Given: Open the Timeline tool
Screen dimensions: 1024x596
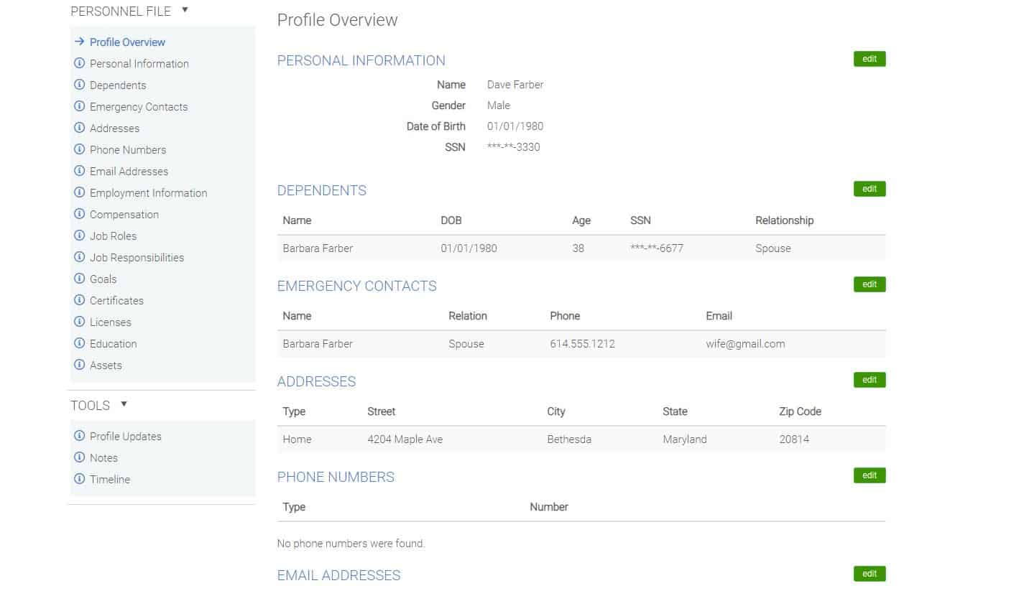Looking at the screenshot, I should pyautogui.click(x=110, y=480).
